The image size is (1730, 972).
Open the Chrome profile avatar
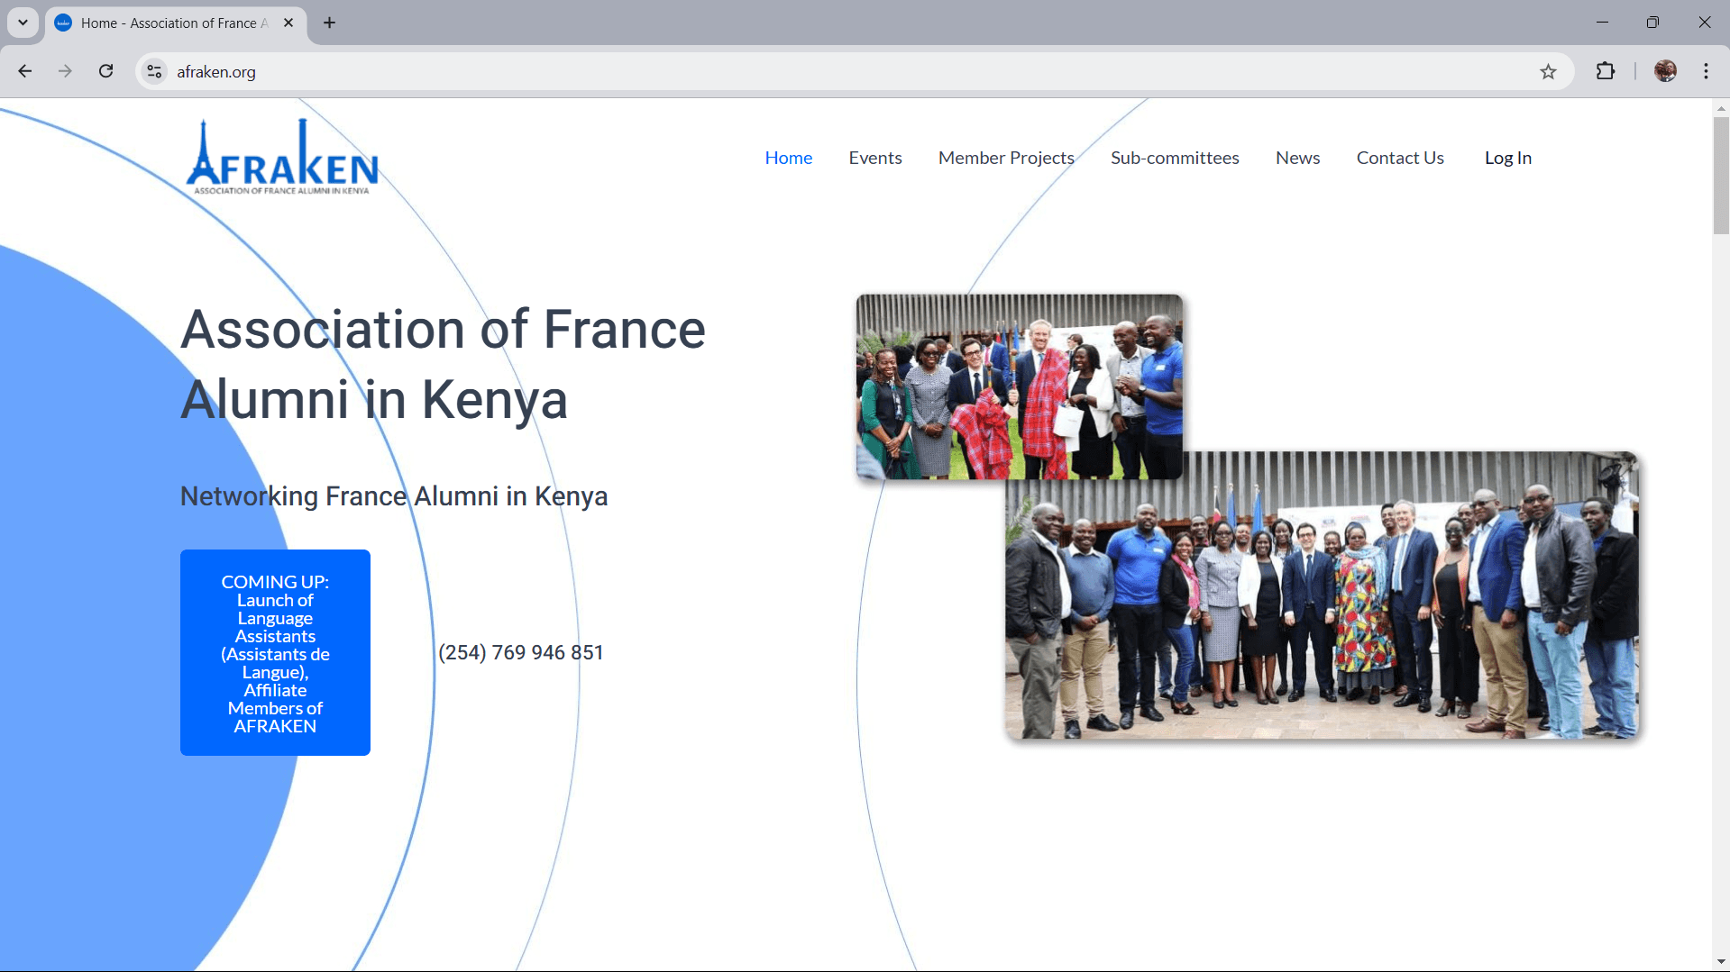point(1665,71)
